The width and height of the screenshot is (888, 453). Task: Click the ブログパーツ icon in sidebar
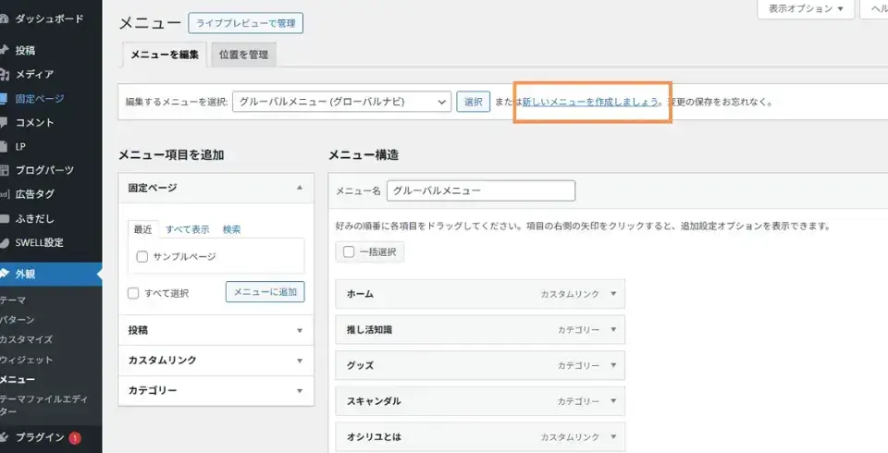pos(4,170)
